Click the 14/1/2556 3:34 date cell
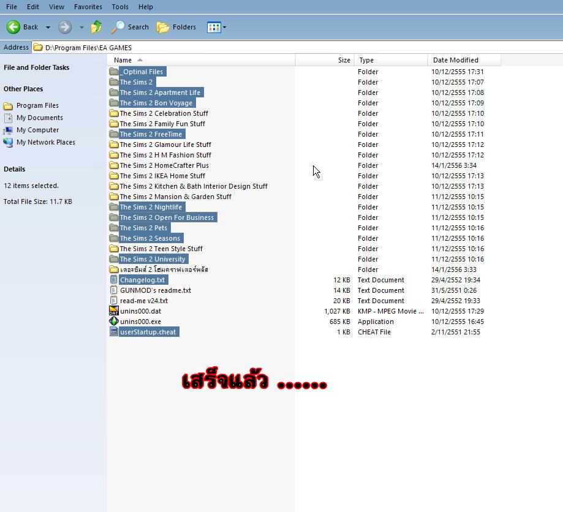This screenshot has height=512, width=563. tap(454, 165)
